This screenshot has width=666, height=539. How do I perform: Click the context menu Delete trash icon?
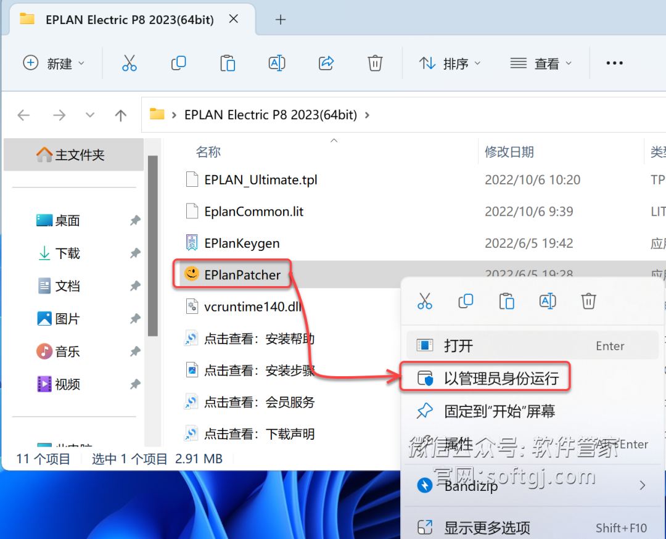click(x=588, y=301)
